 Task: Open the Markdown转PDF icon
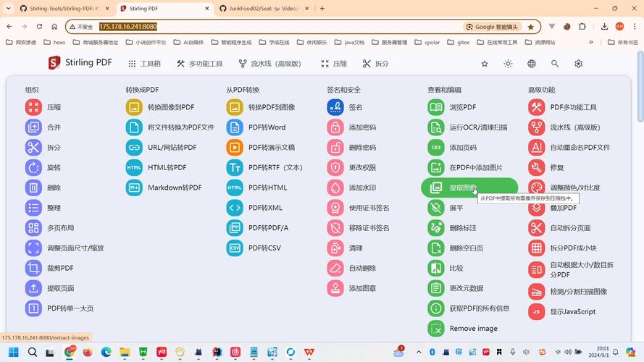(x=134, y=188)
